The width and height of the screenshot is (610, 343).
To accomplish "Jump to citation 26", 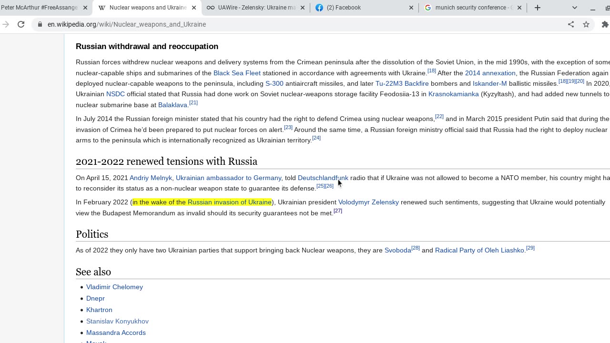I will click(x=329, y=186).
